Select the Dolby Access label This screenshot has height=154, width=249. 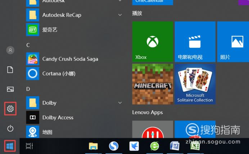pos(58,117)
